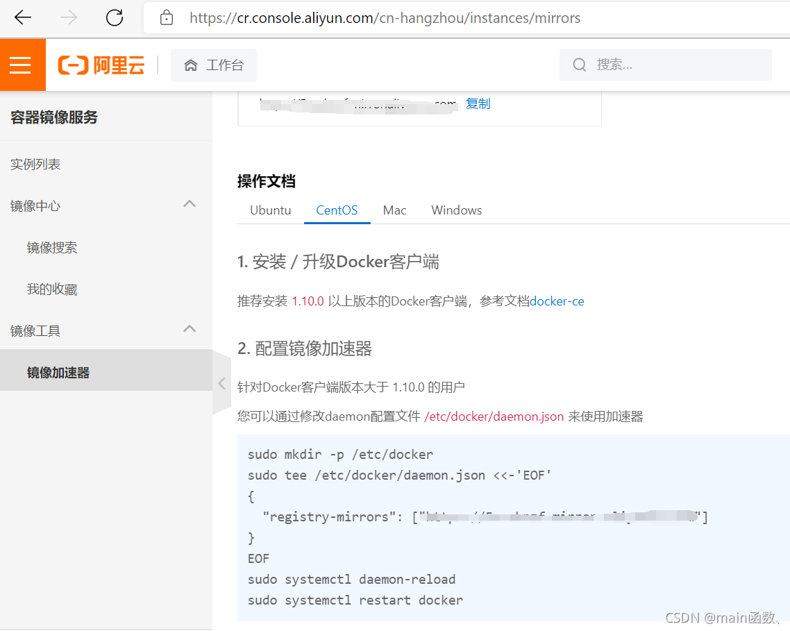Open 镜像搜索 in the sidebar
Viewport: 790px width, 631px height.
point(52,247)
